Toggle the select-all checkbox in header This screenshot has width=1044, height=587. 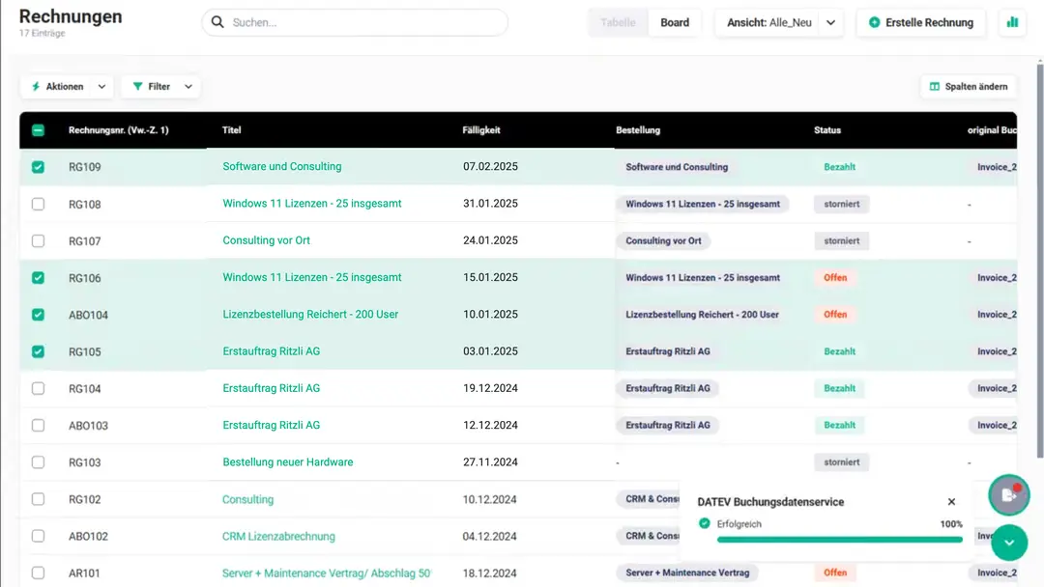pos(38,130)
